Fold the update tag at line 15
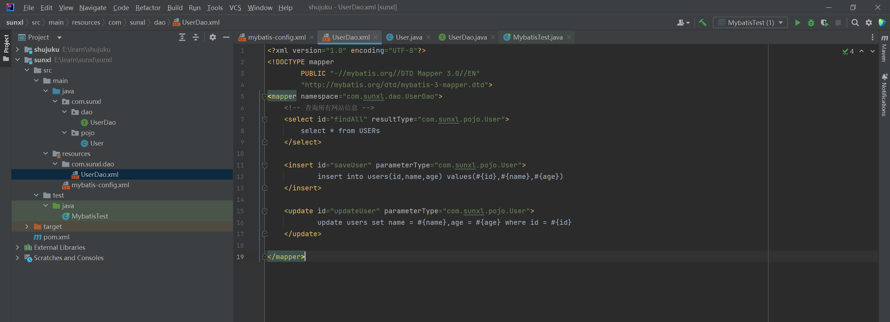This screenshot has width=890, height=322. click(265, 211)
